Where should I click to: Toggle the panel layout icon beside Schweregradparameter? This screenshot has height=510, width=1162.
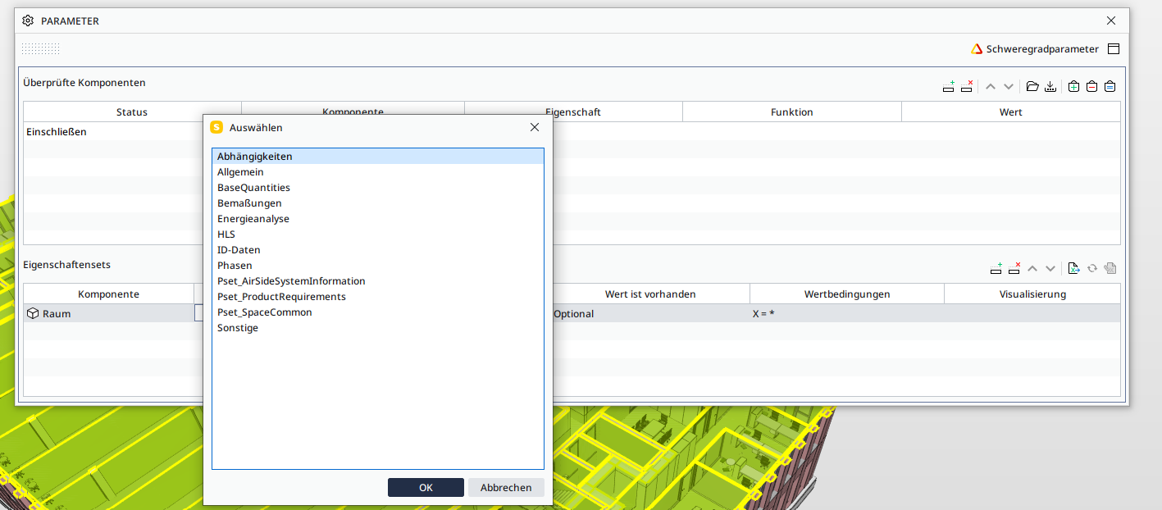tap(1114, 49)
